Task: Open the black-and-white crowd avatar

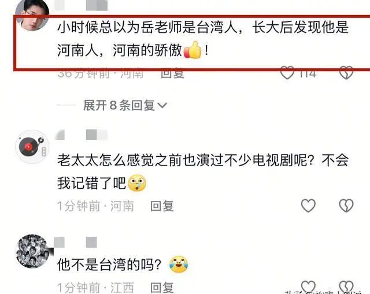Action: (x=33, y=251)
